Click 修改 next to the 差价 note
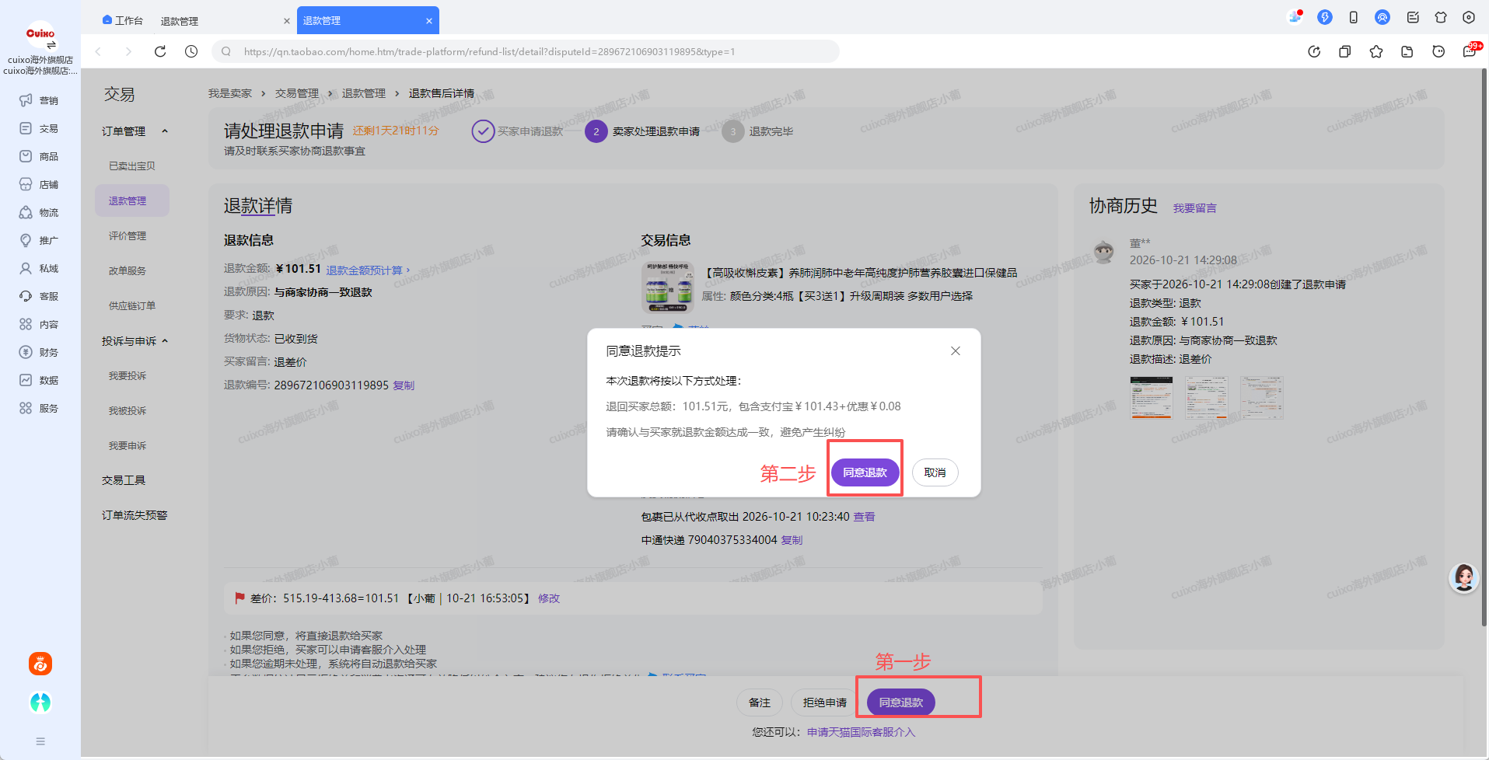Screen dimensions: 1489x760 click(549, 598)
